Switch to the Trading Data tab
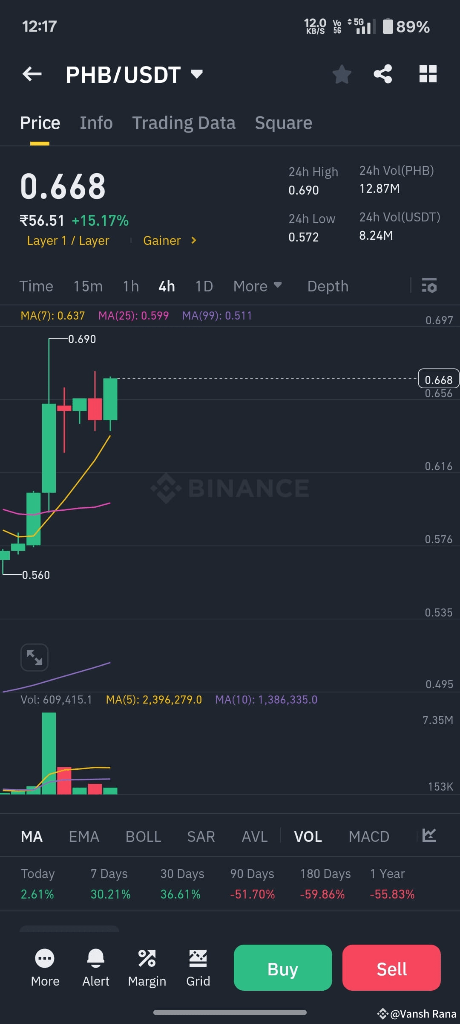The width and height of the screenshot is (460, 1024). click(x=184, y=122)
